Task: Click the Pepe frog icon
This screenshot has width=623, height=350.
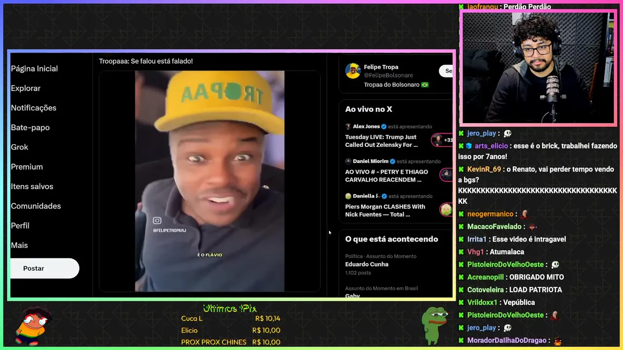Action: coord(434,326)
